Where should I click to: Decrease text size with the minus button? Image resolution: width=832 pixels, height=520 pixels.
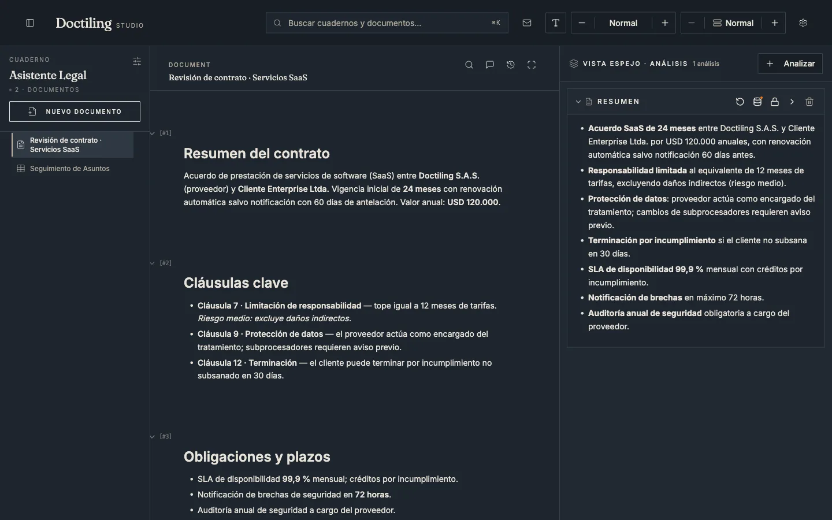[x=582, y=23]
